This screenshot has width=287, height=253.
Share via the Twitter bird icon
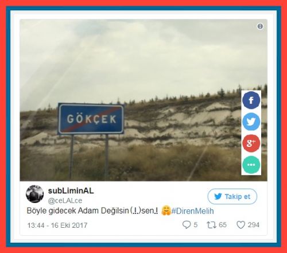point(251,122)
